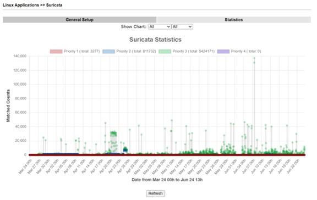
Task: Hide the Priority 1 series via label
Action: (x=82, y=51)
